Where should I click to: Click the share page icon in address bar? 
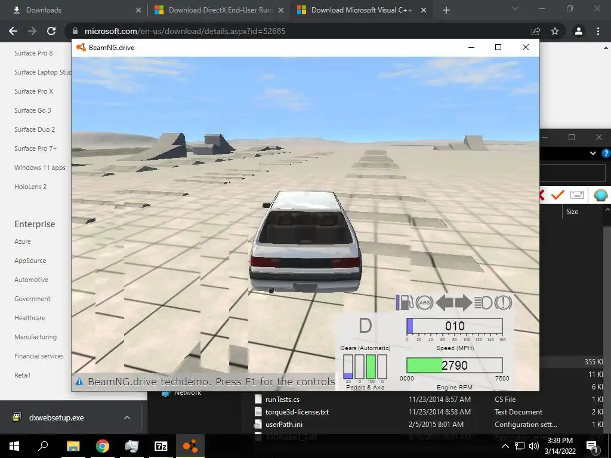536,31
